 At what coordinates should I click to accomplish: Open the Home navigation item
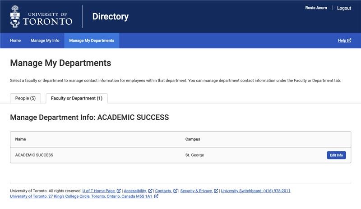tap(15, 41)
